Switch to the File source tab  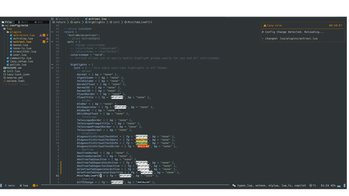(7, 22)
